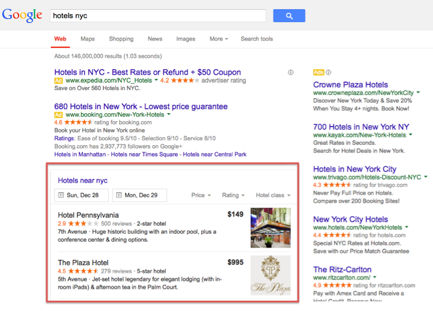Open Hotels in New York City trivago ad

tap(355, 169)
